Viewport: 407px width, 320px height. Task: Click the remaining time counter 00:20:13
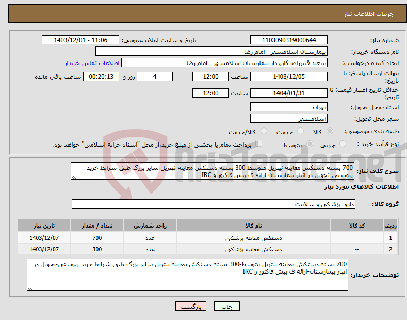click(101, 76)
